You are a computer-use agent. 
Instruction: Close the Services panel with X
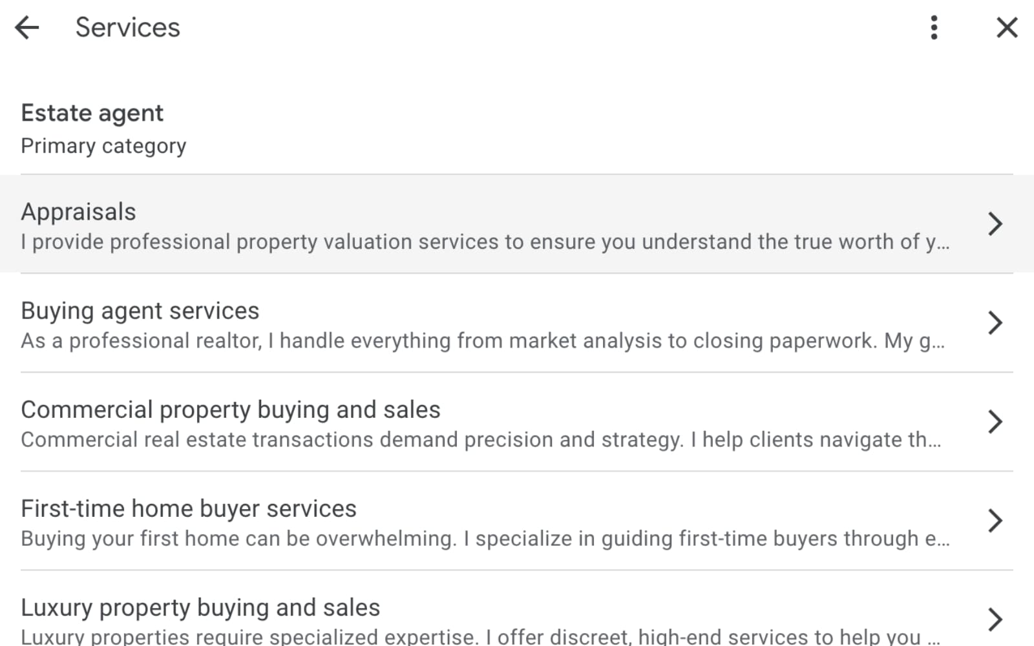[x=1007, y=28]
